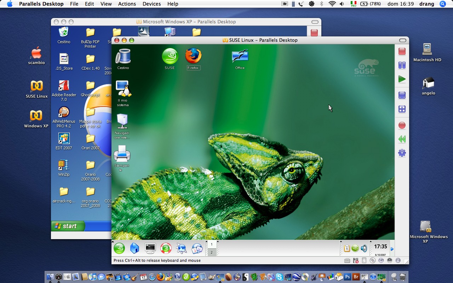
Task: Click the floppy disk status icon in Parallels bar
Action: 356,260
